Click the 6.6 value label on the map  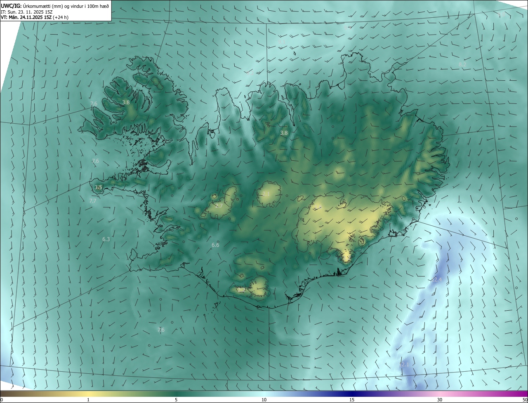pos(215,245)
